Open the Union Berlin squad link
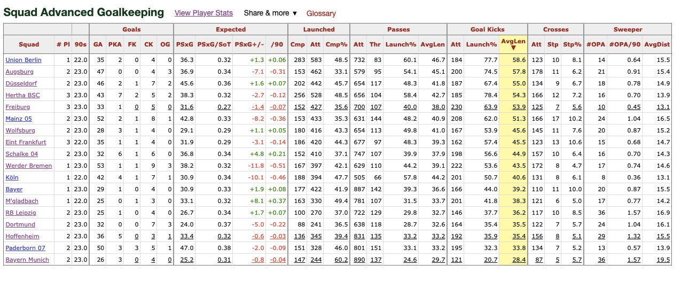Screen dimensions: 697x281 click(24, 60)
